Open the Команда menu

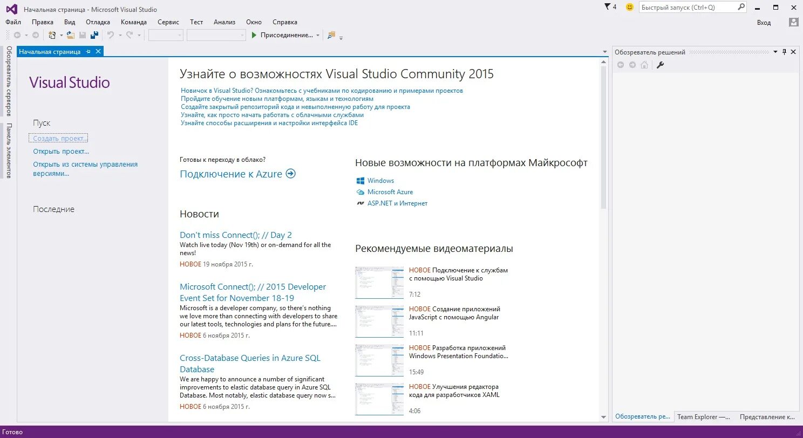(134, 22)
